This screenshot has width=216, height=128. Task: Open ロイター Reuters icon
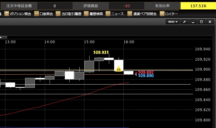coord(162,14)
